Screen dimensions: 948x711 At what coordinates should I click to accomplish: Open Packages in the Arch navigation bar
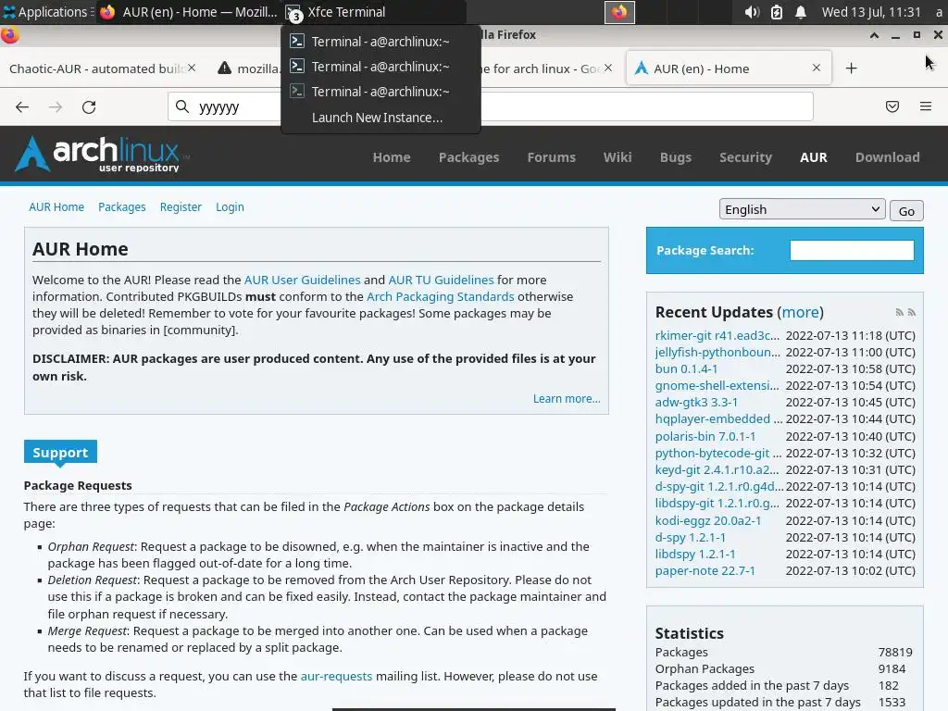click(468, 157)
